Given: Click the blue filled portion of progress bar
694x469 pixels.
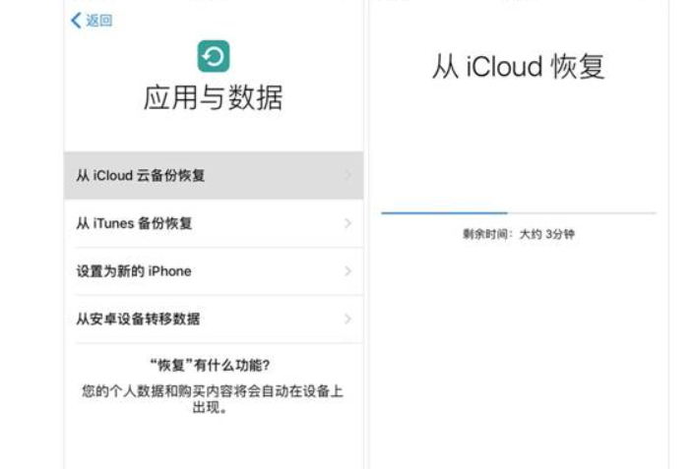Looking at the screenshot, I should click(x=444, y=212).
